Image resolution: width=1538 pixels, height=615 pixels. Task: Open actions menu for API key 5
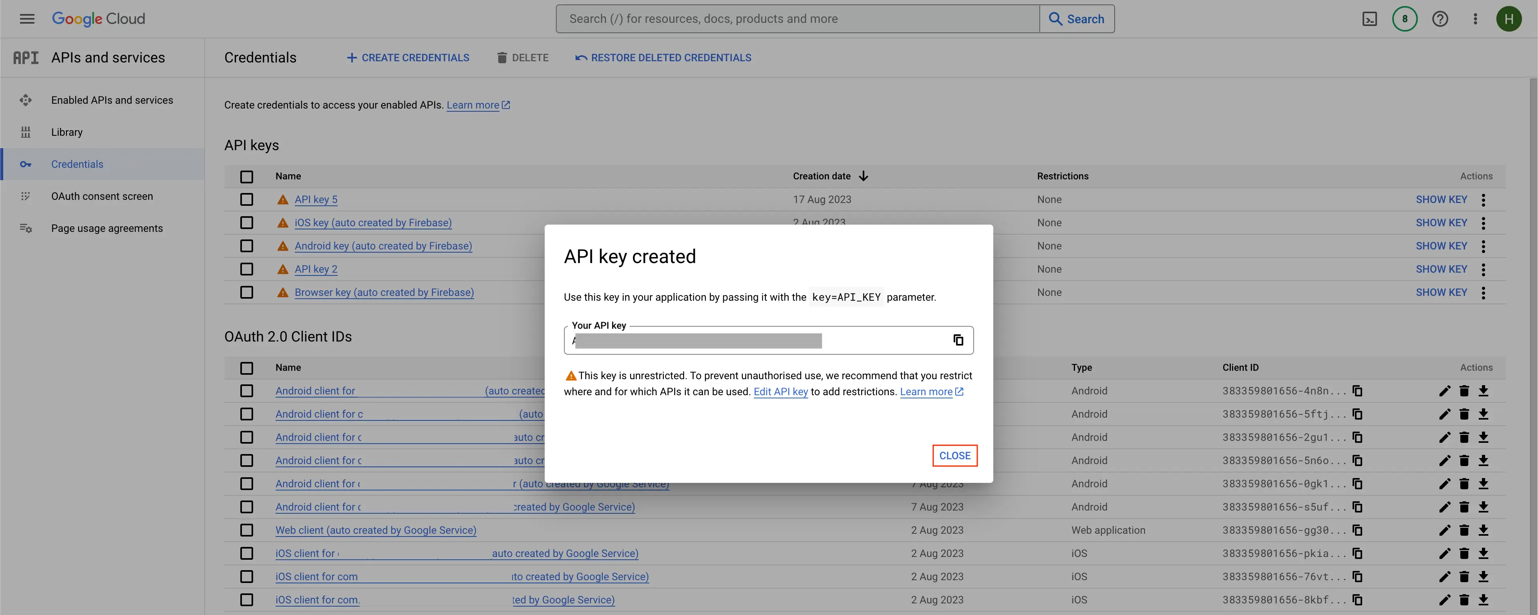(x=1484, y=199)
